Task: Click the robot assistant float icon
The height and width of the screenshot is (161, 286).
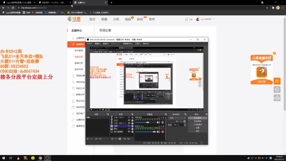Action: 277,98
